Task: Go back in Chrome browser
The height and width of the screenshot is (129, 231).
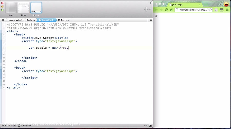Action: click(x=156, y=10)
